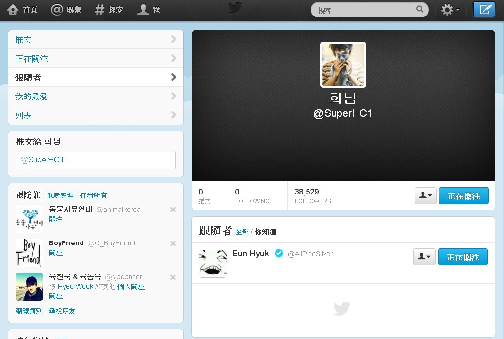Go to 首頁 home in top bar
The width and height of the screenshot is (504, 339).
22,10
